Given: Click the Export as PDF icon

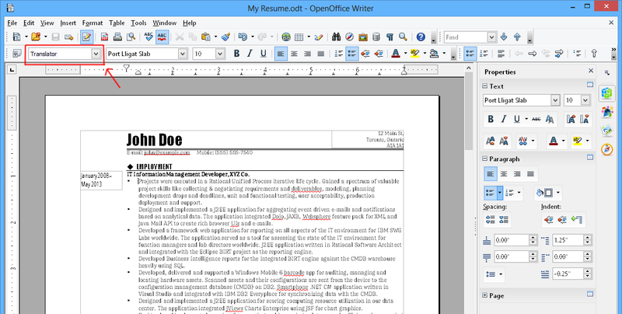Looking at the screenshot, I should 106,37.
